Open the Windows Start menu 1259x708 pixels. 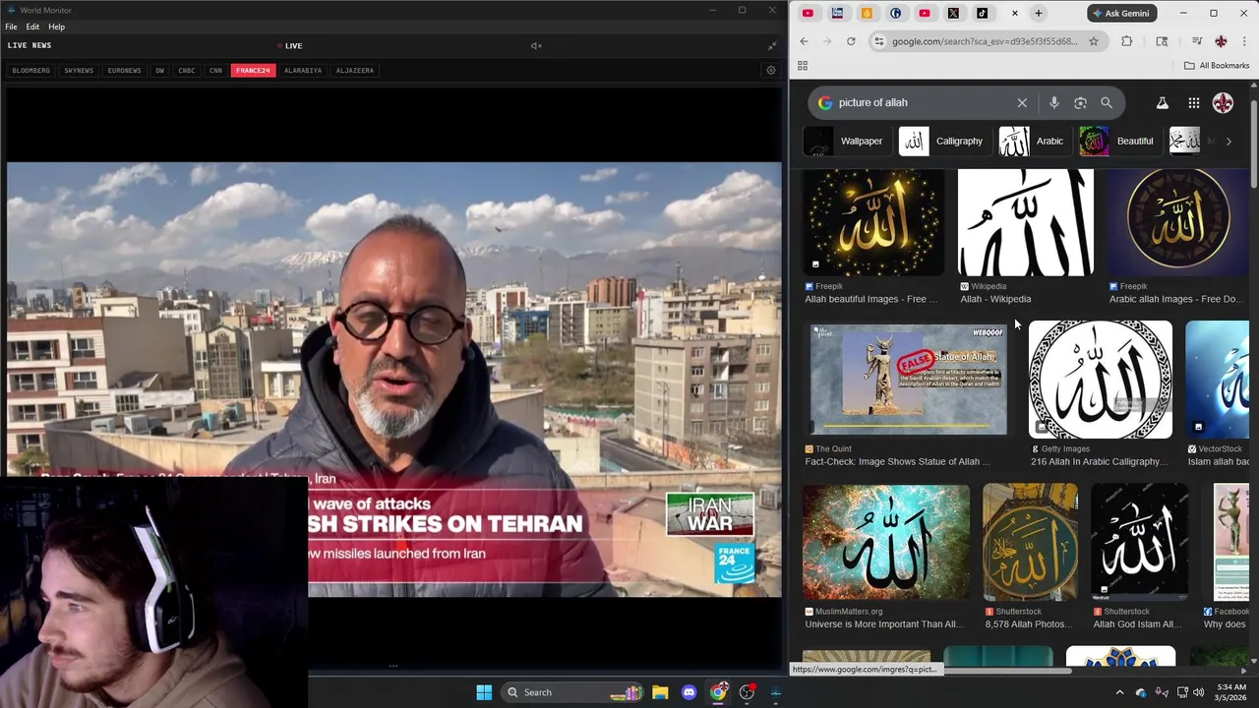484,692
